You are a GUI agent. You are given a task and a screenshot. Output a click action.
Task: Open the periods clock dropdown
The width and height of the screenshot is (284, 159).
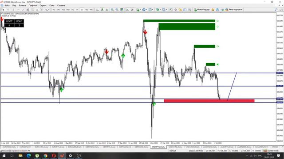145,10
